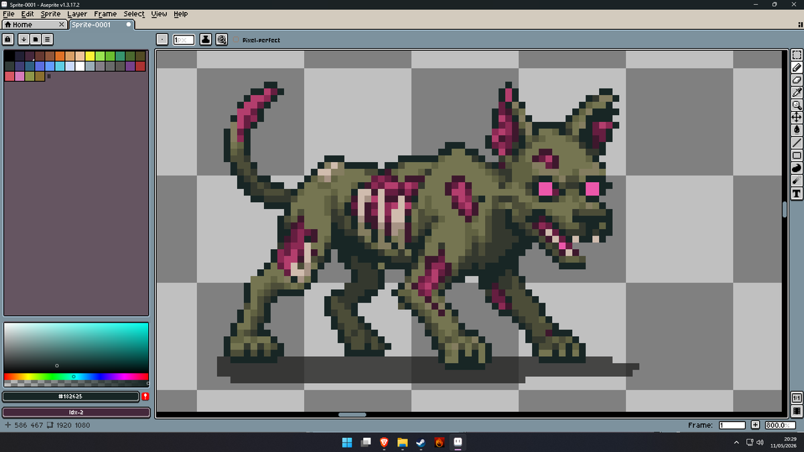
Task: Open the Select menu
Action: coord(134,14)
